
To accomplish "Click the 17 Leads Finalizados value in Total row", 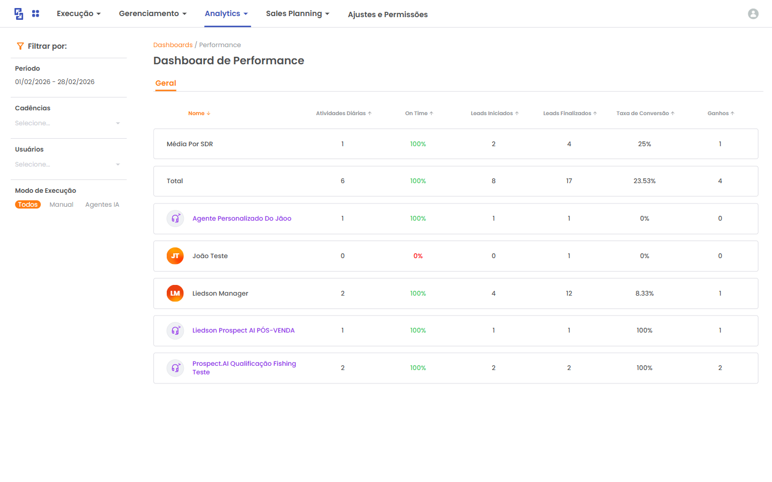I will pos(569,181).
